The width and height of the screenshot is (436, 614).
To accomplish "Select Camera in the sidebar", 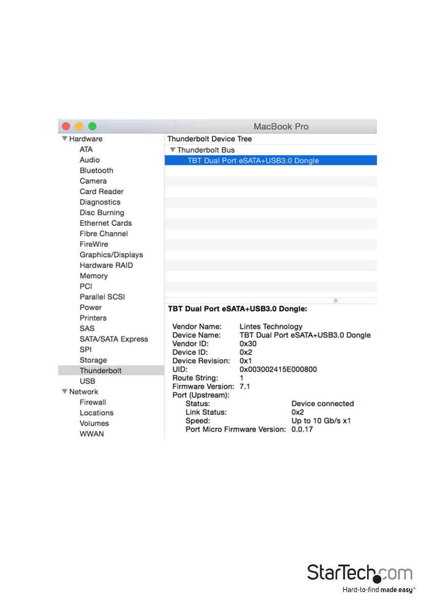I will (93, 181).
